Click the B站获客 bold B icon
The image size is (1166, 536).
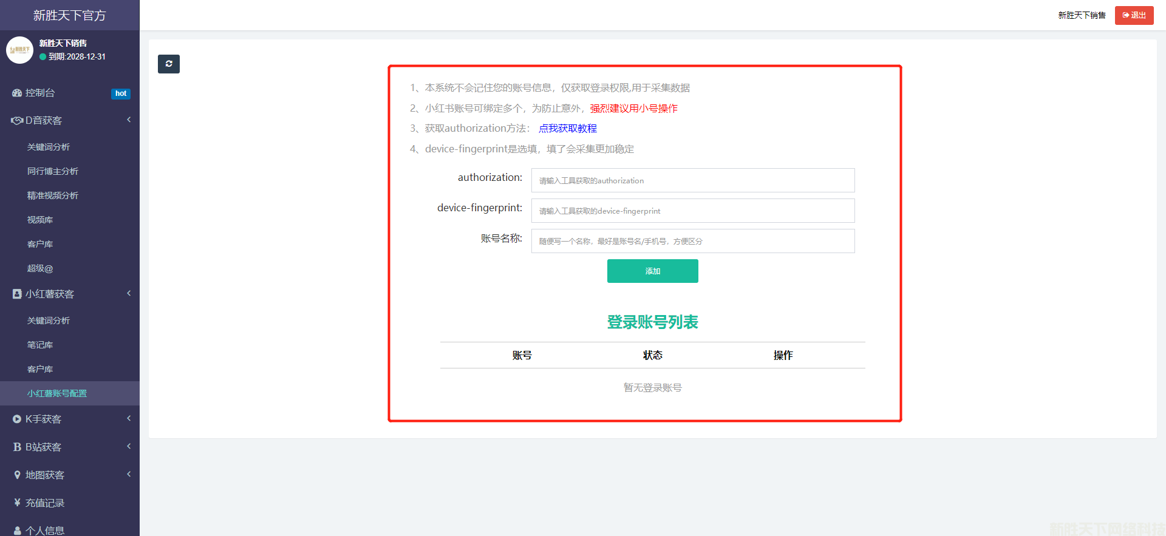tap(17, 447)
